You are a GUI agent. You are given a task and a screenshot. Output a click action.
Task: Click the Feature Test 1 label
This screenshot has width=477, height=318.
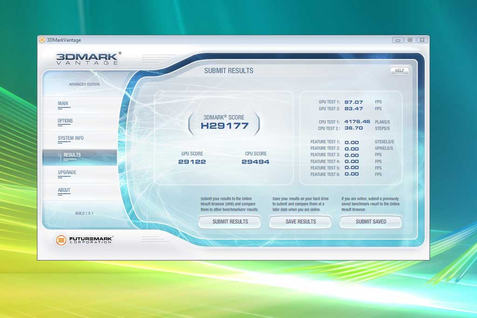(x=325, y=142)
